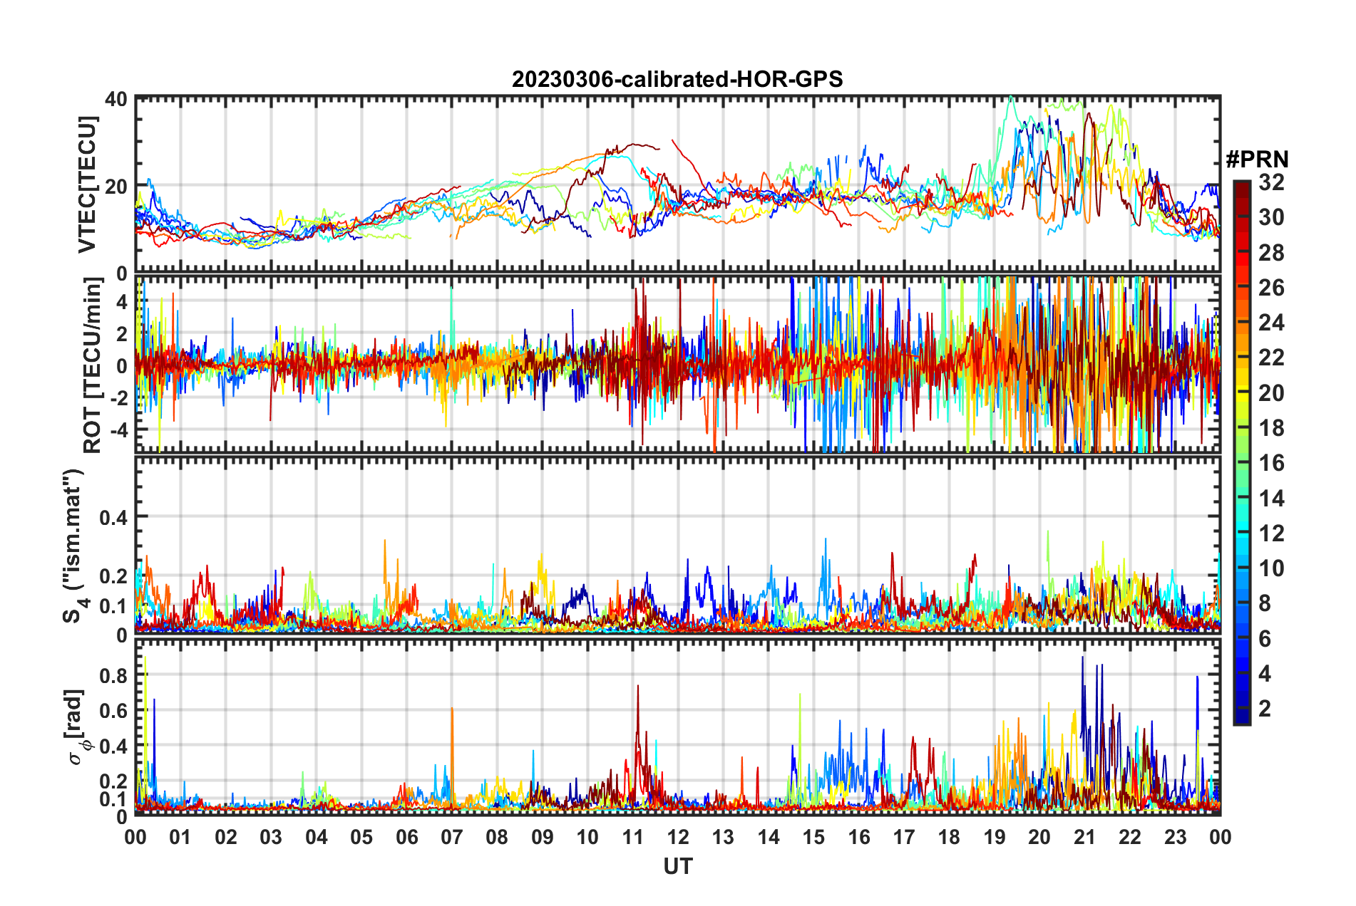The image size is (1356, 906).
Task: Select colorbar tick label 30
Action: tap(1271, 217)
